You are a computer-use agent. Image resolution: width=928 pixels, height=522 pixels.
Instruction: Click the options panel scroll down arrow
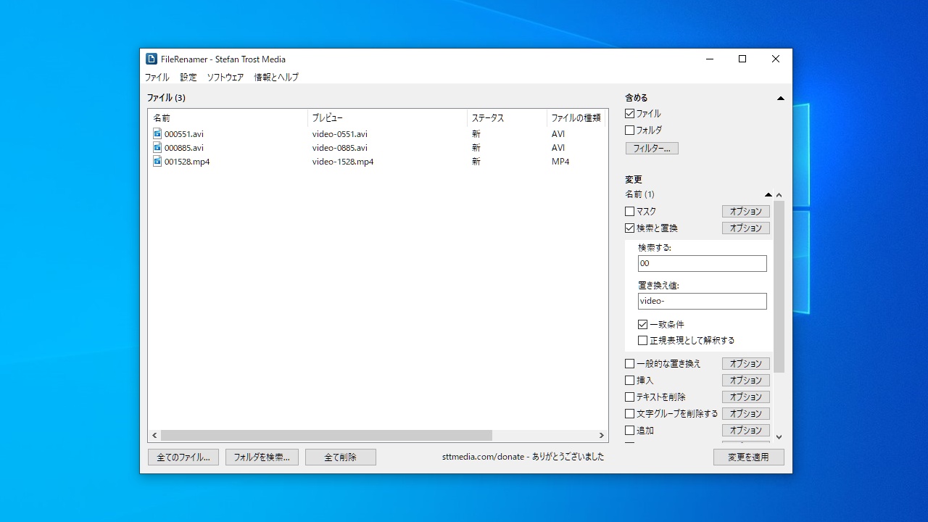click(x=779, y=437)
